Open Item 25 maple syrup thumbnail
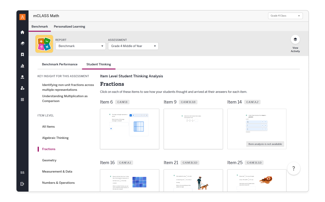This screenshot has width=325, height=202. (x=257, y=180)
